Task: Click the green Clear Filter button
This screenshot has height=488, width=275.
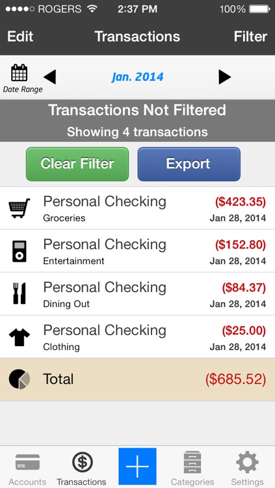Action: 77,164
